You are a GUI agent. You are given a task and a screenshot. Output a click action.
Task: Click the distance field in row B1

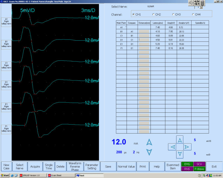coord(144,31)
